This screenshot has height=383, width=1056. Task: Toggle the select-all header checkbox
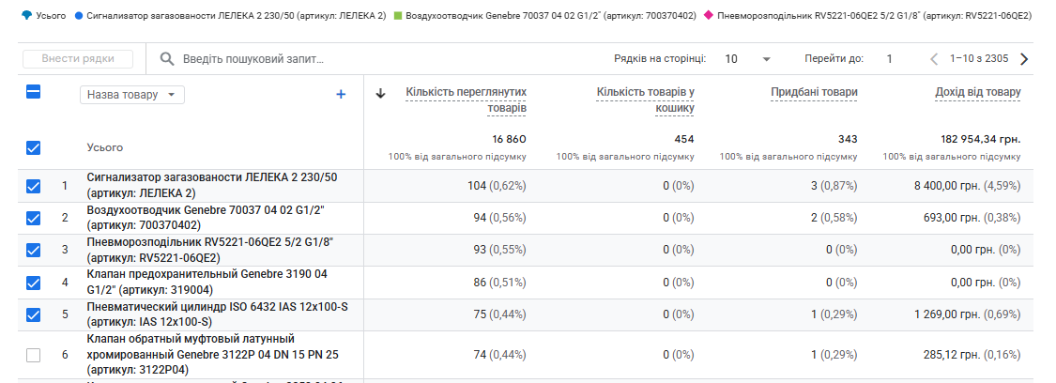tap(33, 92)
